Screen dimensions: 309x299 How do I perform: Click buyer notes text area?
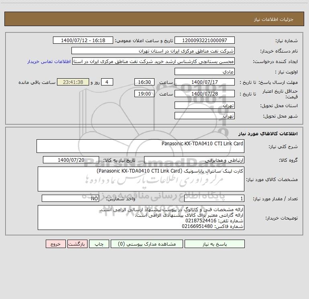pos(141,218)
